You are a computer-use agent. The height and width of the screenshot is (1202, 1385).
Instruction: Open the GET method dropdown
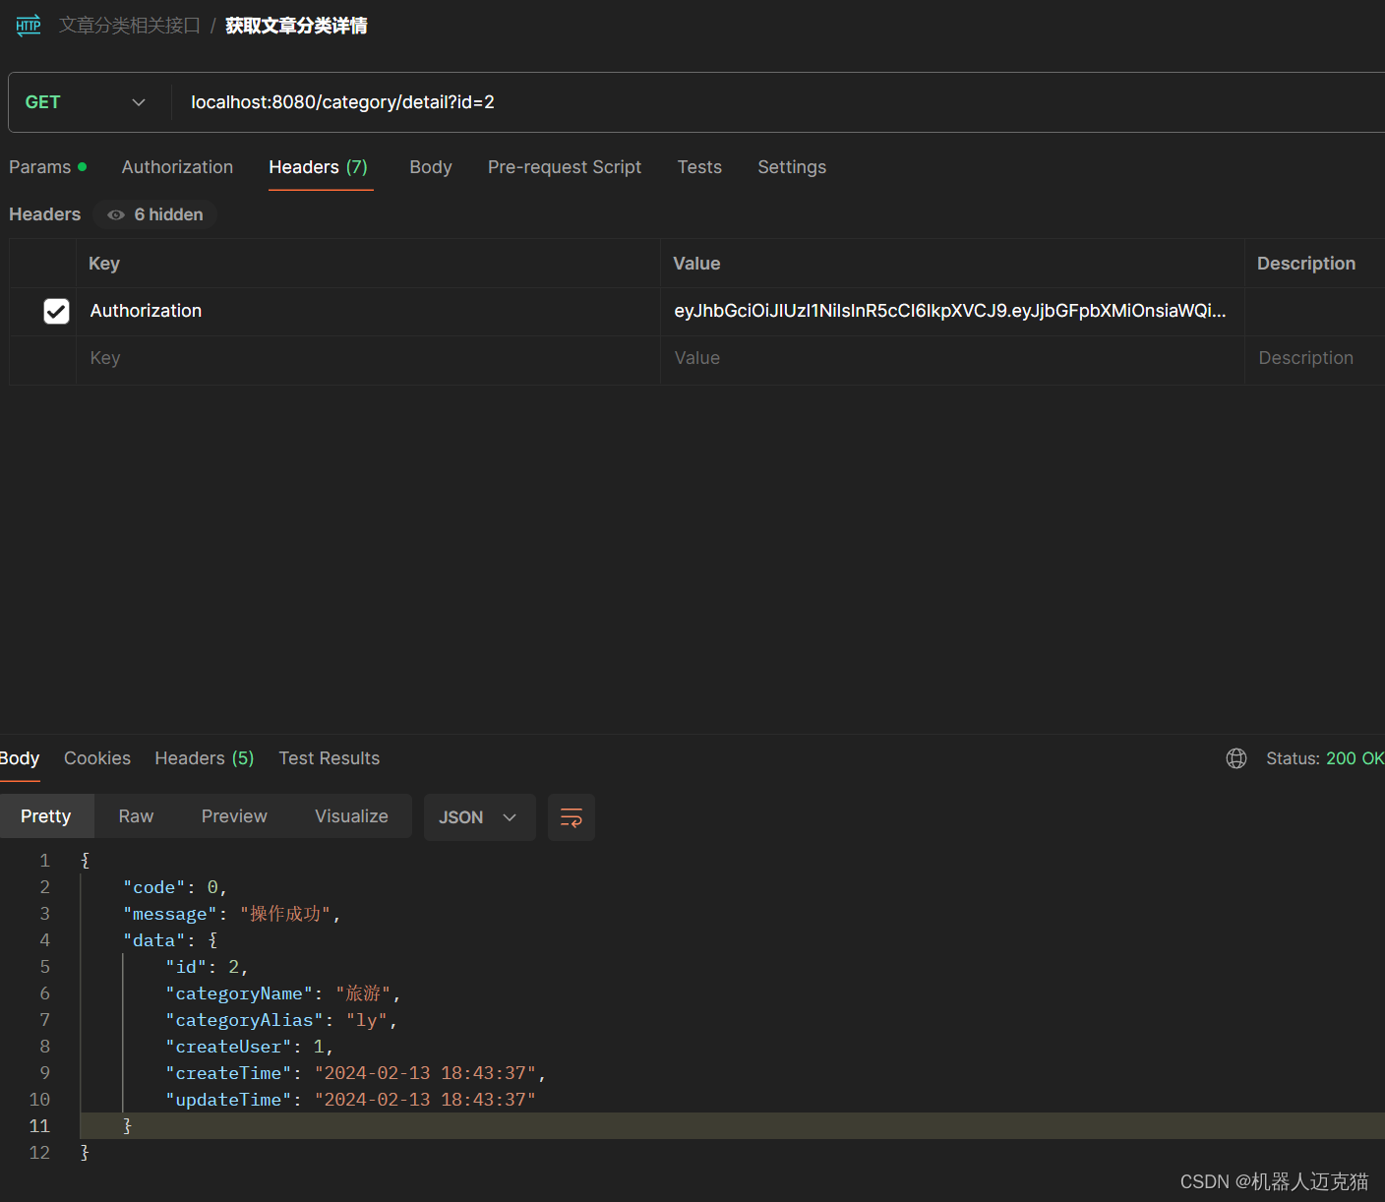click(87, 102)
